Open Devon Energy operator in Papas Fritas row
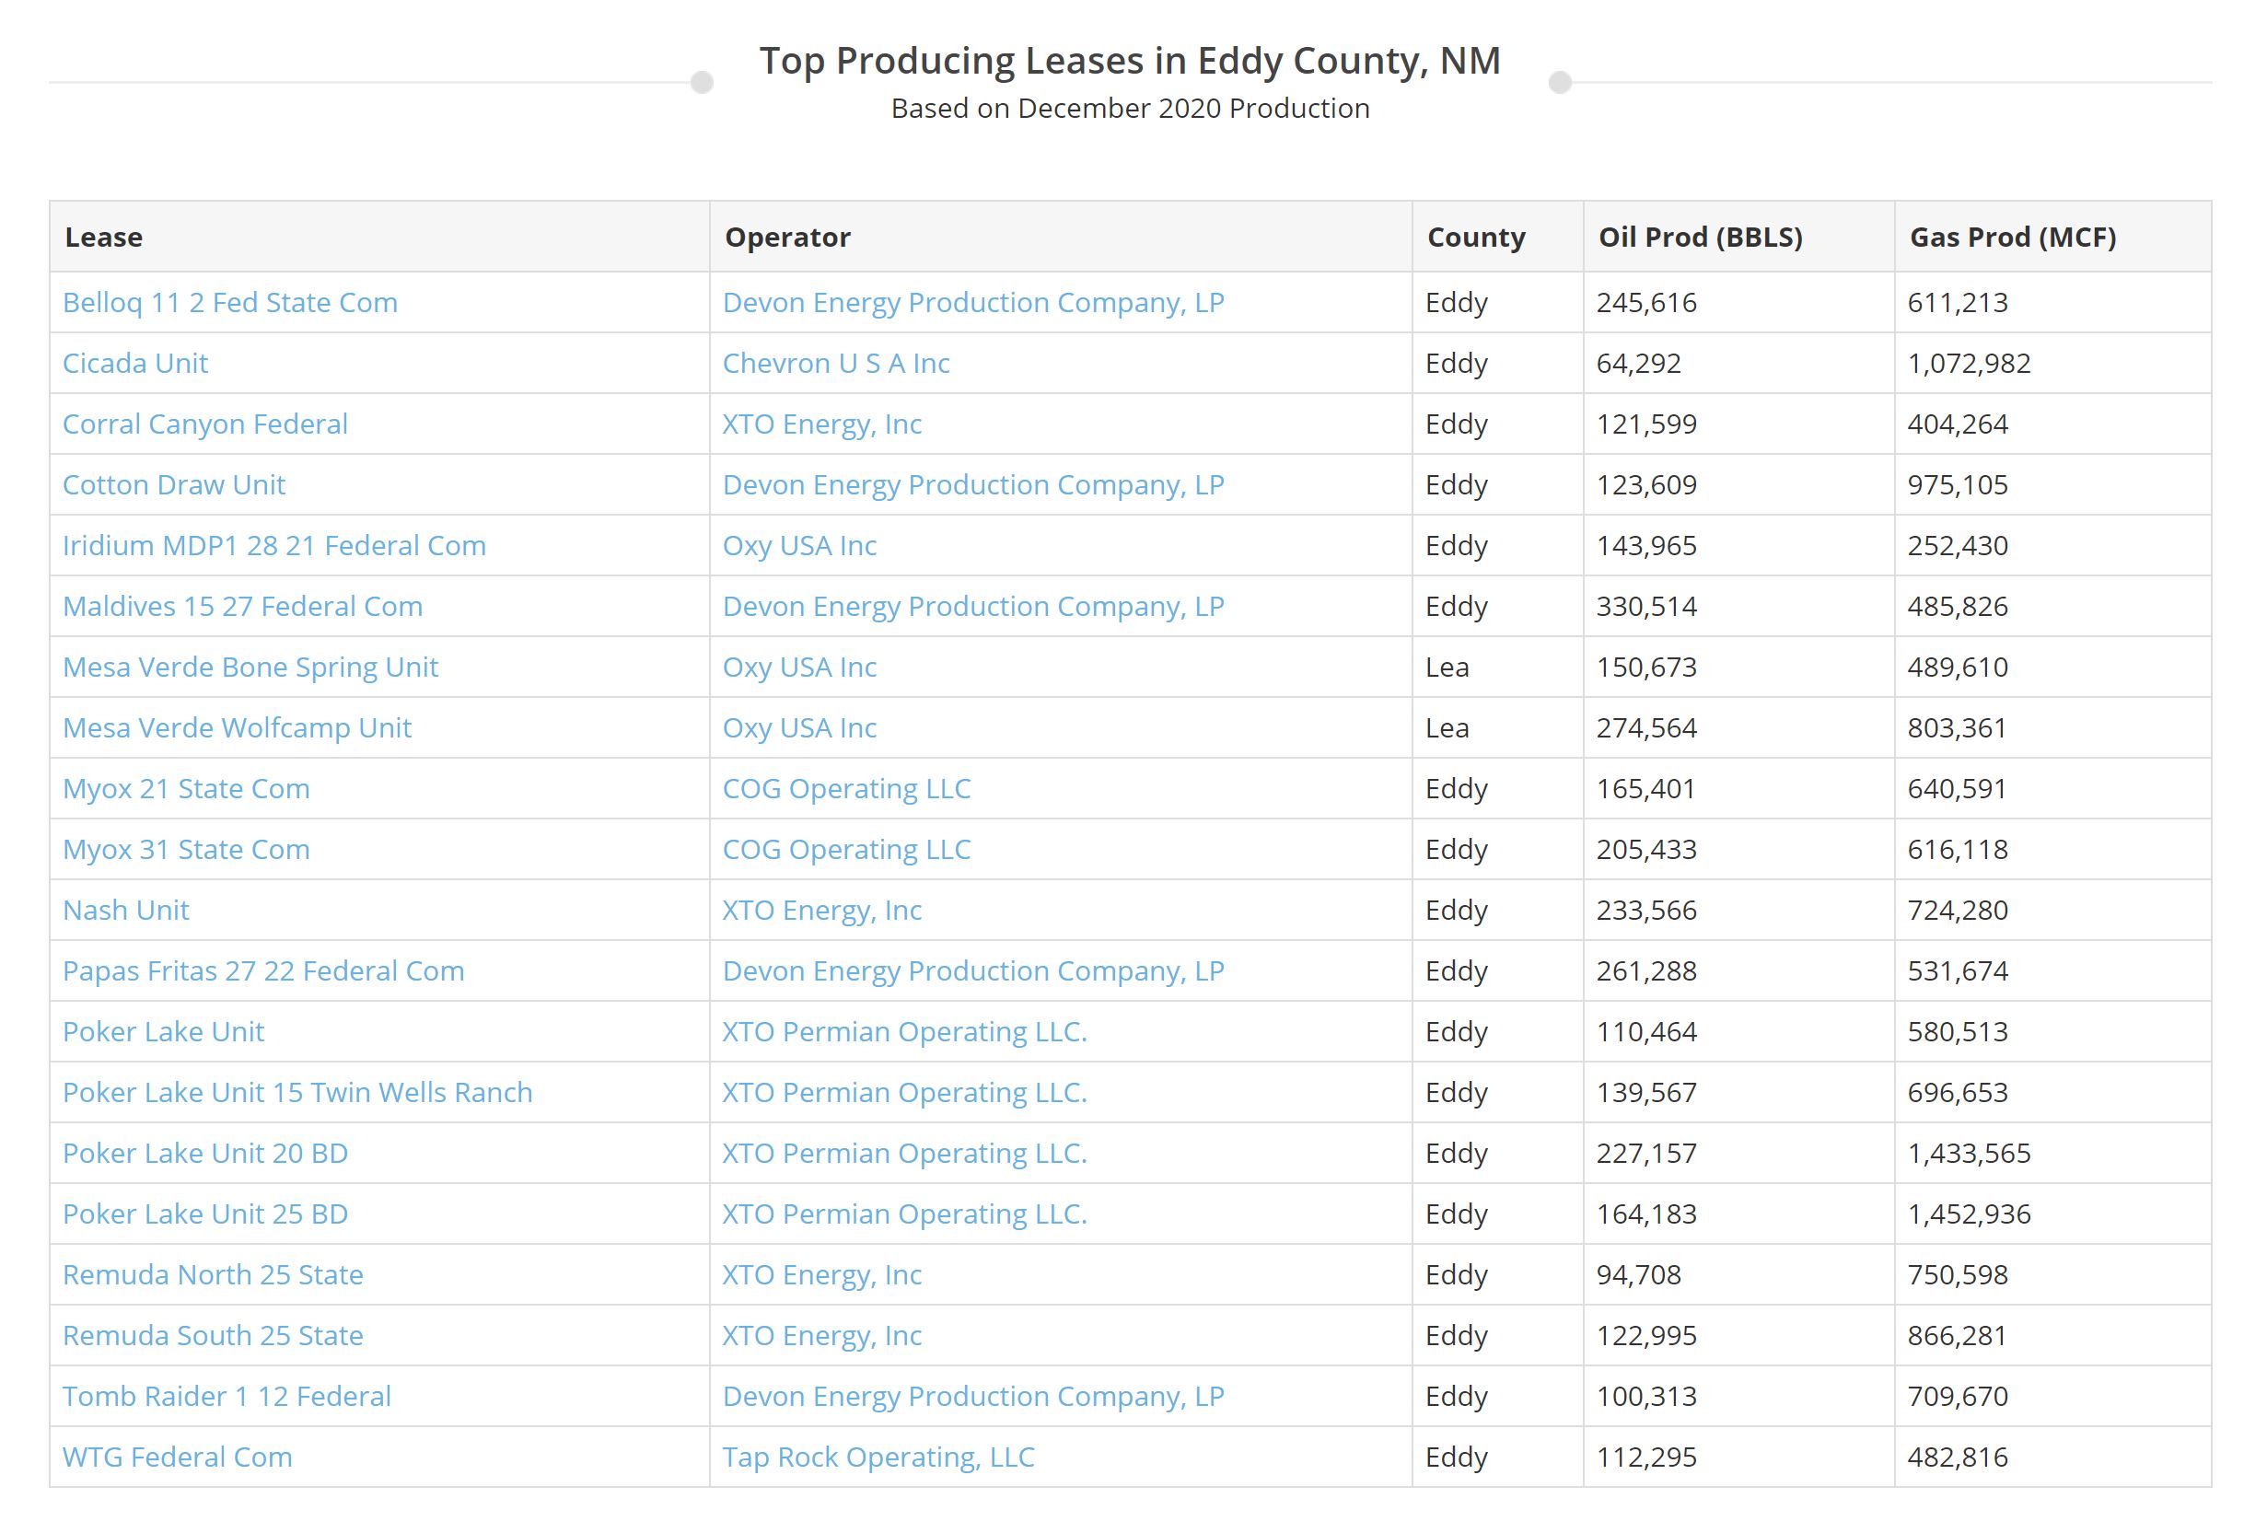This screenshot has height=1533, width=2267. (x=973, y=971)
